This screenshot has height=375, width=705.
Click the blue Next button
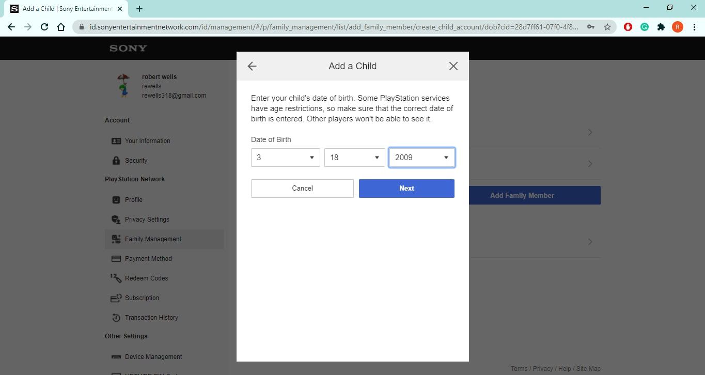[406, 189]
